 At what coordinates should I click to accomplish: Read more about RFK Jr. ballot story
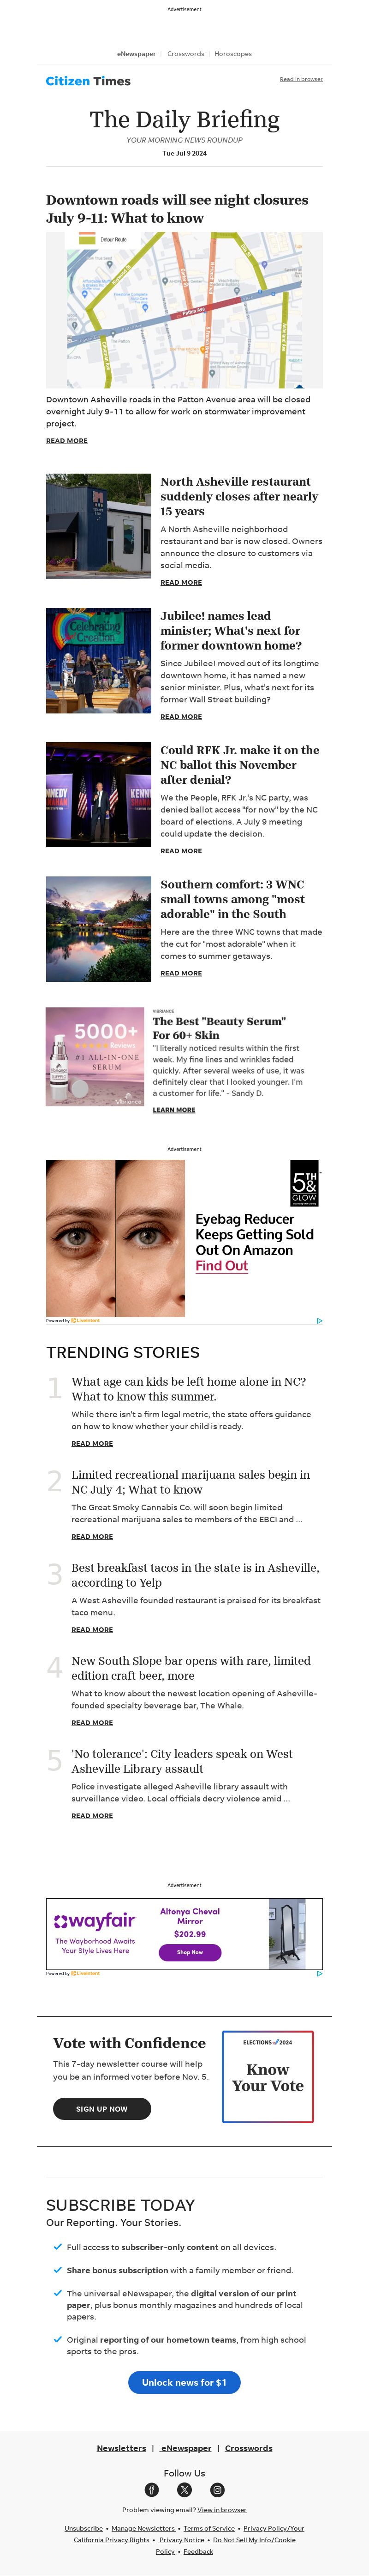(x=182, y=851)
